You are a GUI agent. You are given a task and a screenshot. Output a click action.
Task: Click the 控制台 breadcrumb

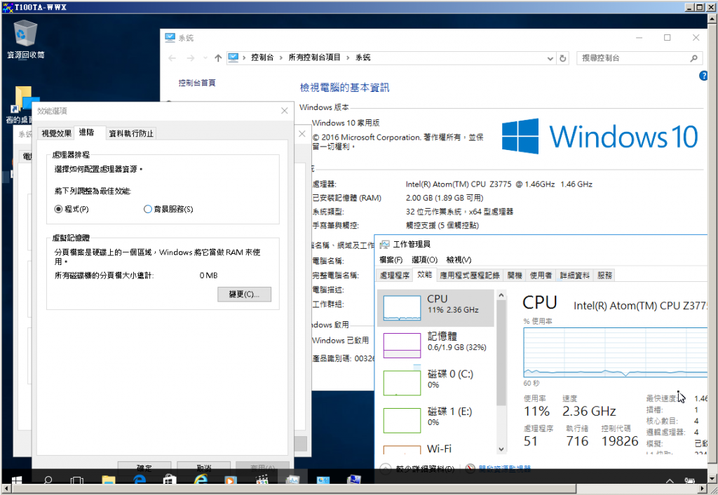pyautogui.click(x=262, y=57)
